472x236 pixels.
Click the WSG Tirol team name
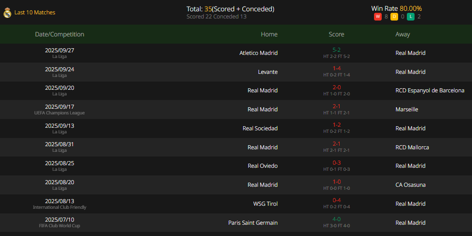[265, 204]
